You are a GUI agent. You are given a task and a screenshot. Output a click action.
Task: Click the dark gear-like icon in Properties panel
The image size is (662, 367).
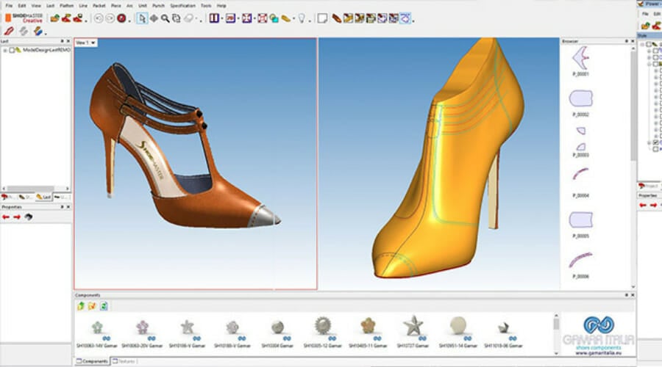coord(28,217)
